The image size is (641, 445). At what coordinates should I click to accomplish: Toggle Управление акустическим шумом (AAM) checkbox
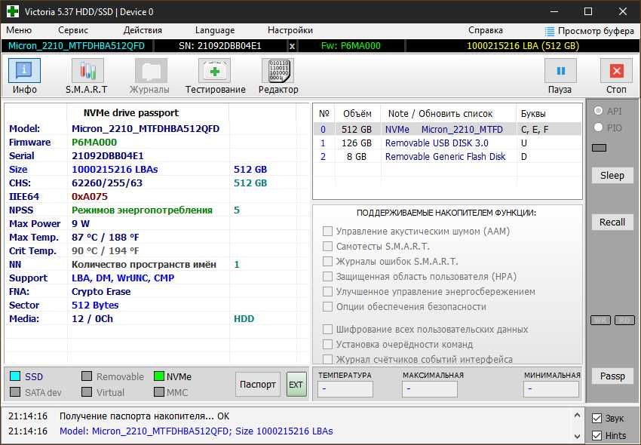pyautogui.click(x=327, y=231)
